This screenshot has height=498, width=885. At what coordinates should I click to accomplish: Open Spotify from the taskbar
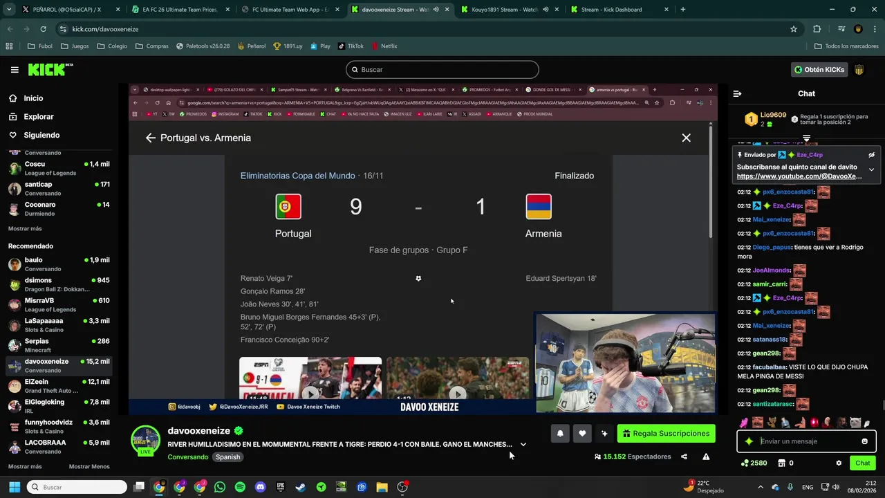[x=240, y=487]
